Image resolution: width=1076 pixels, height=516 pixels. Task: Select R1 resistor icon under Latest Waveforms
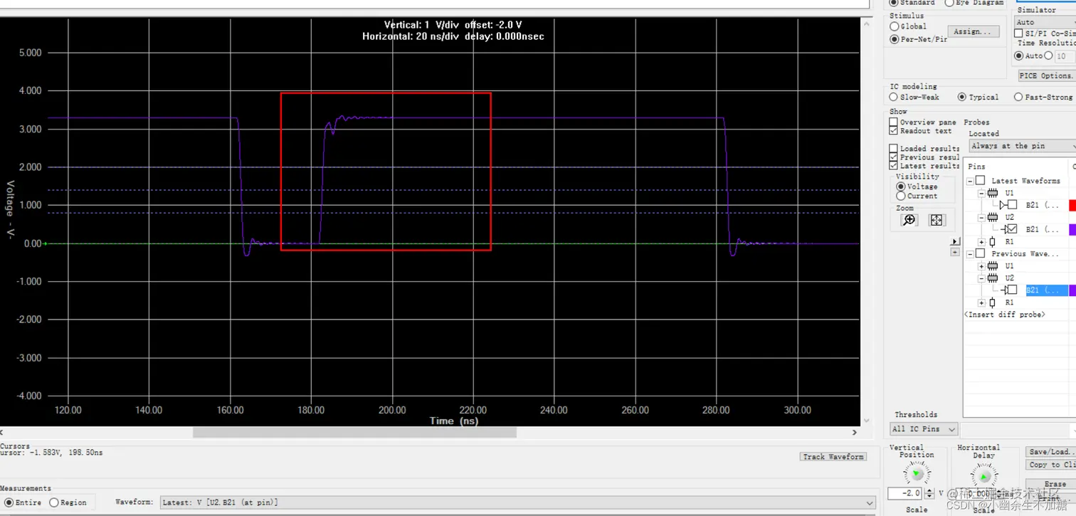(x=993, y=242)
